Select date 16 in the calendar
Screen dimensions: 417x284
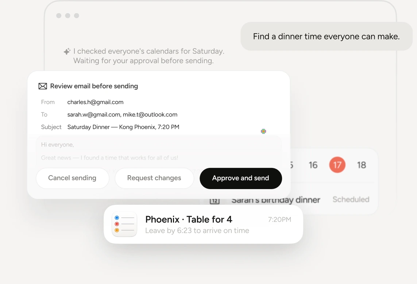(313, 165)
